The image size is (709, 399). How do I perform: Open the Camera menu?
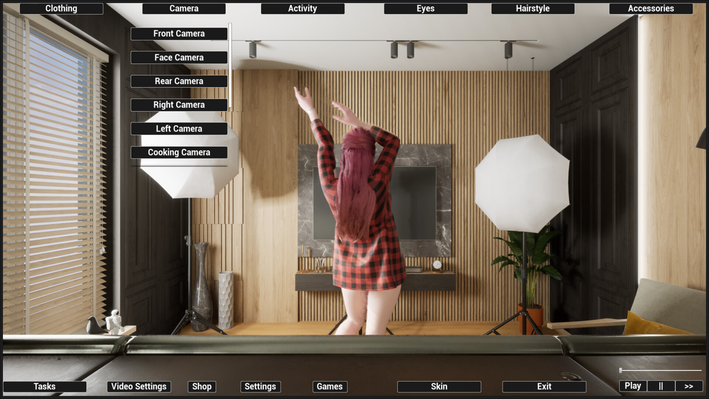(x=184, y=8)
